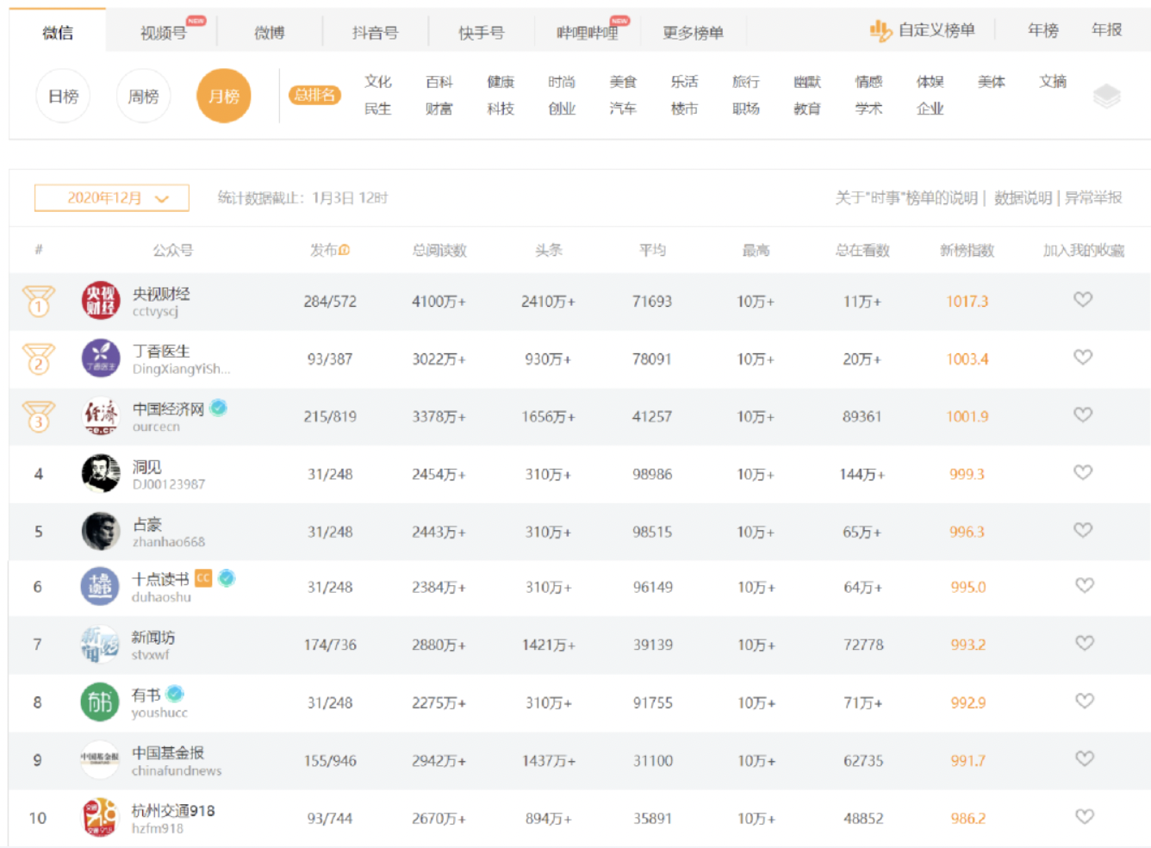Click the info icon next to 发布

pyautogui.click(x=345, y=250)
